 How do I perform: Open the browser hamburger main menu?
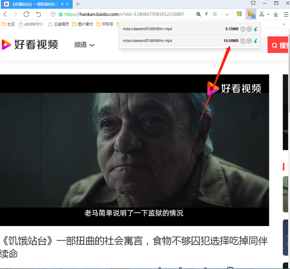(286, 14)
